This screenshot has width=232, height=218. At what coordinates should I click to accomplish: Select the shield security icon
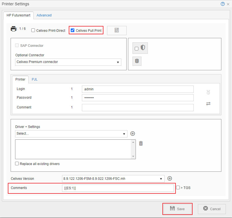click(x=143, y=48)
